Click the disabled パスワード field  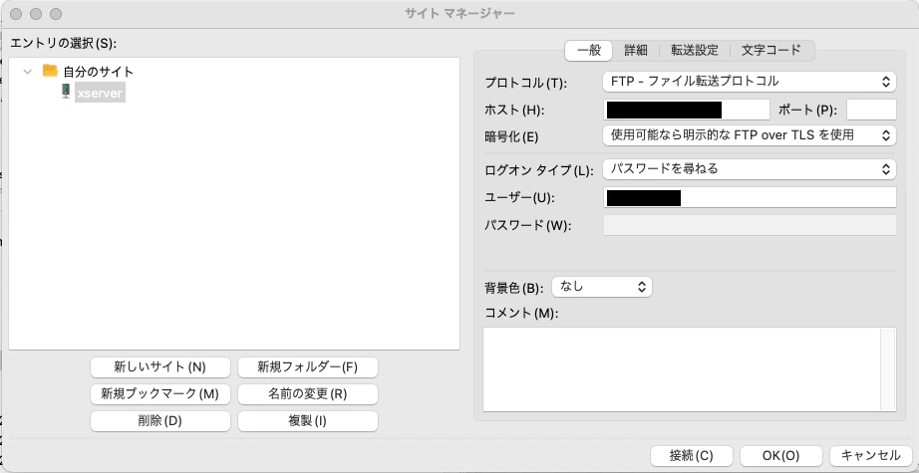[750, 225]
